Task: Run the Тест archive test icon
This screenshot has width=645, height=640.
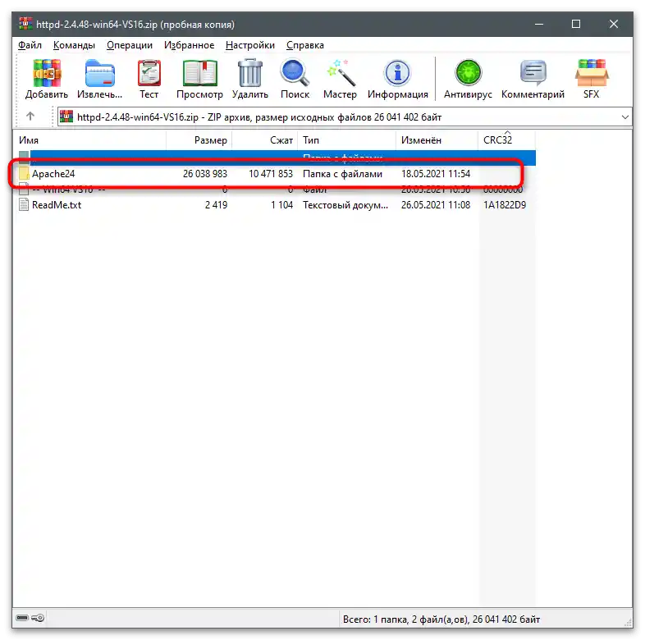Action: pyautogui.click(x=149, y=73)
